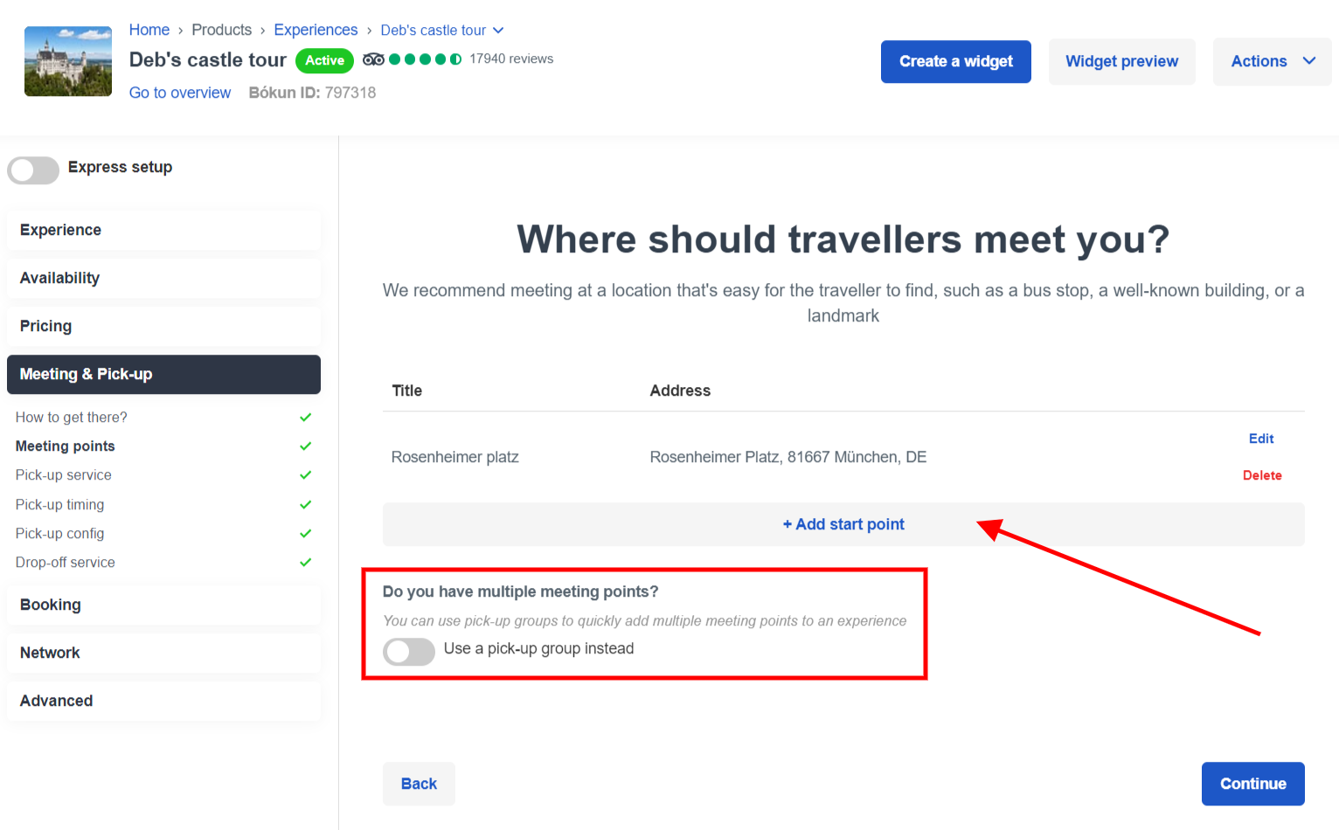
Task: Expand the Deb's castle tour breadcrumb chevron
Action: click(498, 31)
